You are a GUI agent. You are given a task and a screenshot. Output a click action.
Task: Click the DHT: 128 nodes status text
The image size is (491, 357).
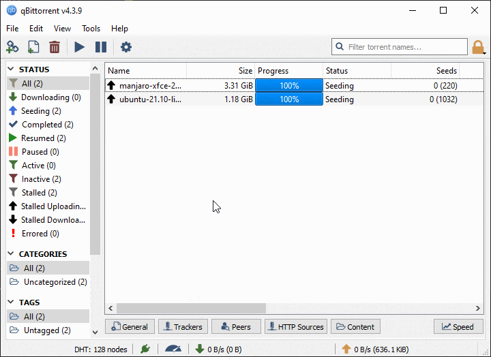(101, 350)
